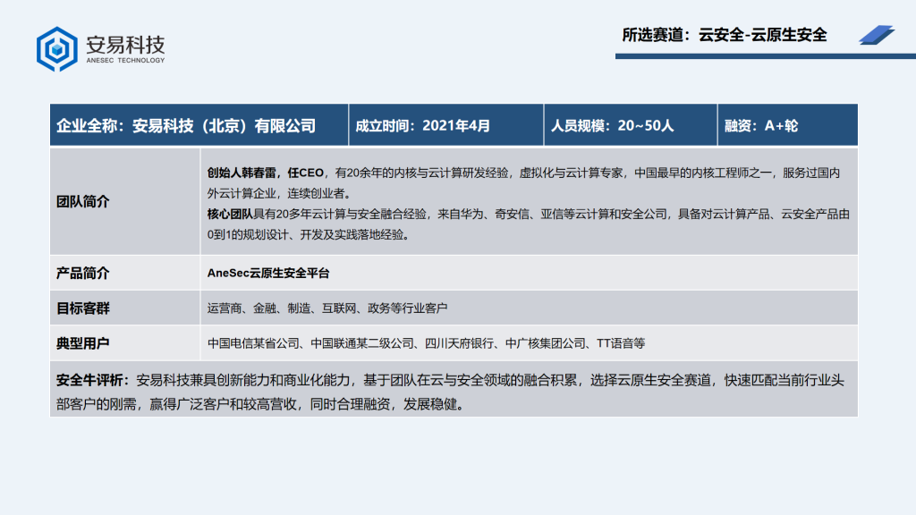Viewport: 916px width, 515px height.
Task: Click the 发展稳健 closing sentence
Action: click(x=434, y=404)
